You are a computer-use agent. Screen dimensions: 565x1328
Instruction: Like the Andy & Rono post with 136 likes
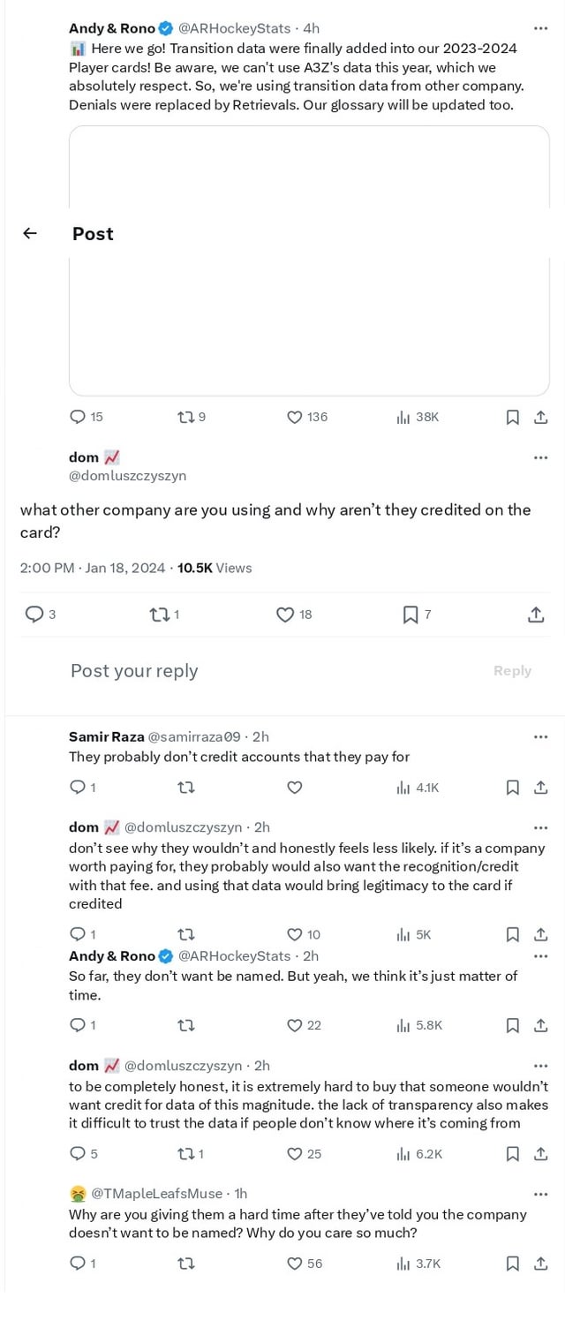coord(295,418)
